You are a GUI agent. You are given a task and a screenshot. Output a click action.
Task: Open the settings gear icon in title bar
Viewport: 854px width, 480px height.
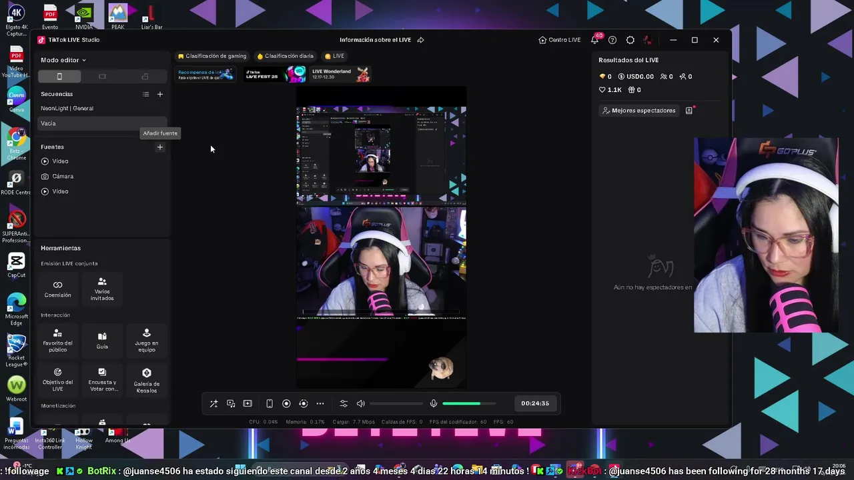[630, 40]
